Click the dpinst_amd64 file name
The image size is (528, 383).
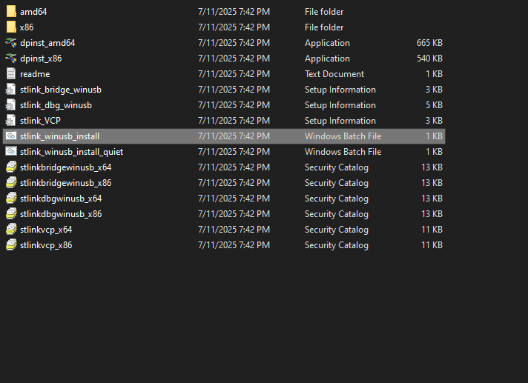[x=47, y=43]
